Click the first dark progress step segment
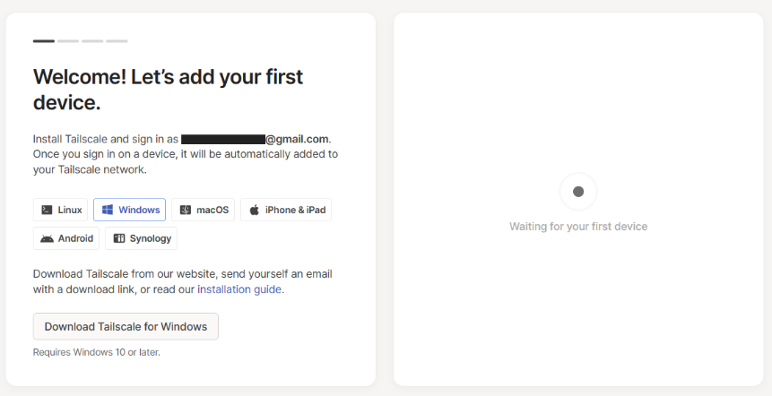Viewport: 772px width, 396px height. tap(44, 41)
